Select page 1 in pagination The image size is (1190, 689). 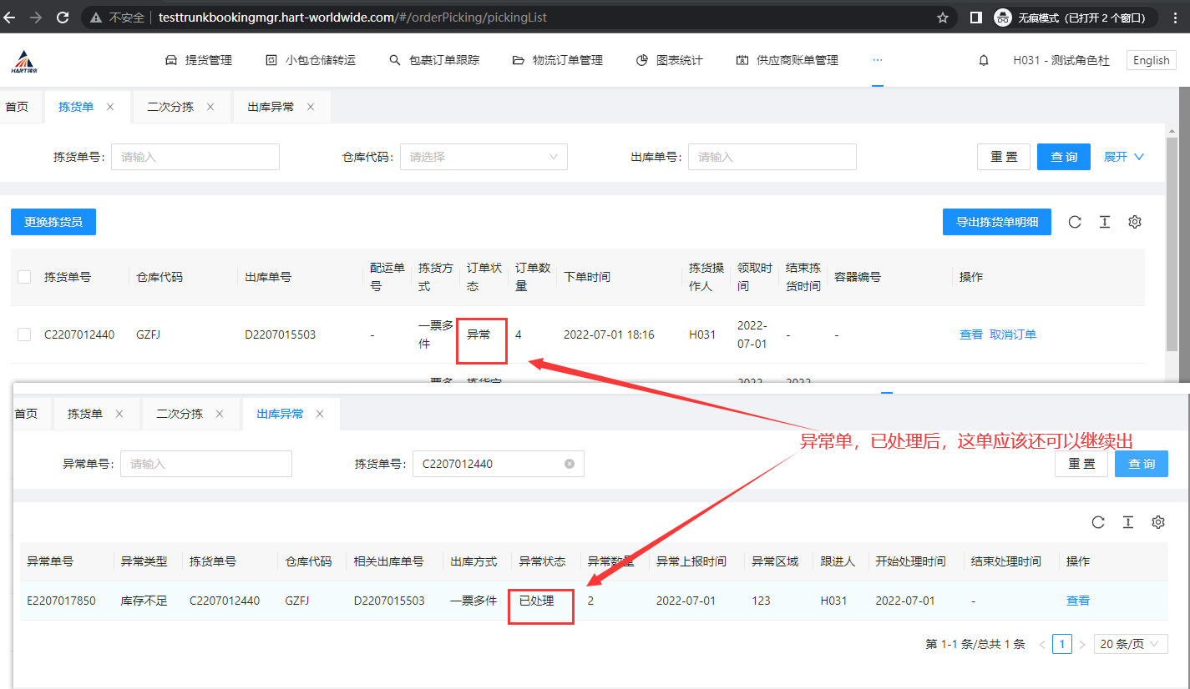(1062, 644)
